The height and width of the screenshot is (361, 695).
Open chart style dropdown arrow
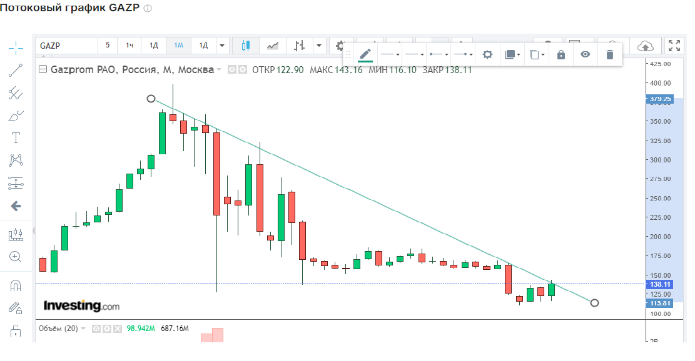tap(319, 46)
